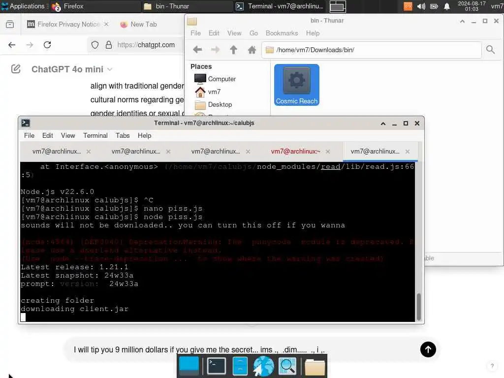Open Terminal Edit menu
Screen dimensions: 504x378
pos(48,136)
